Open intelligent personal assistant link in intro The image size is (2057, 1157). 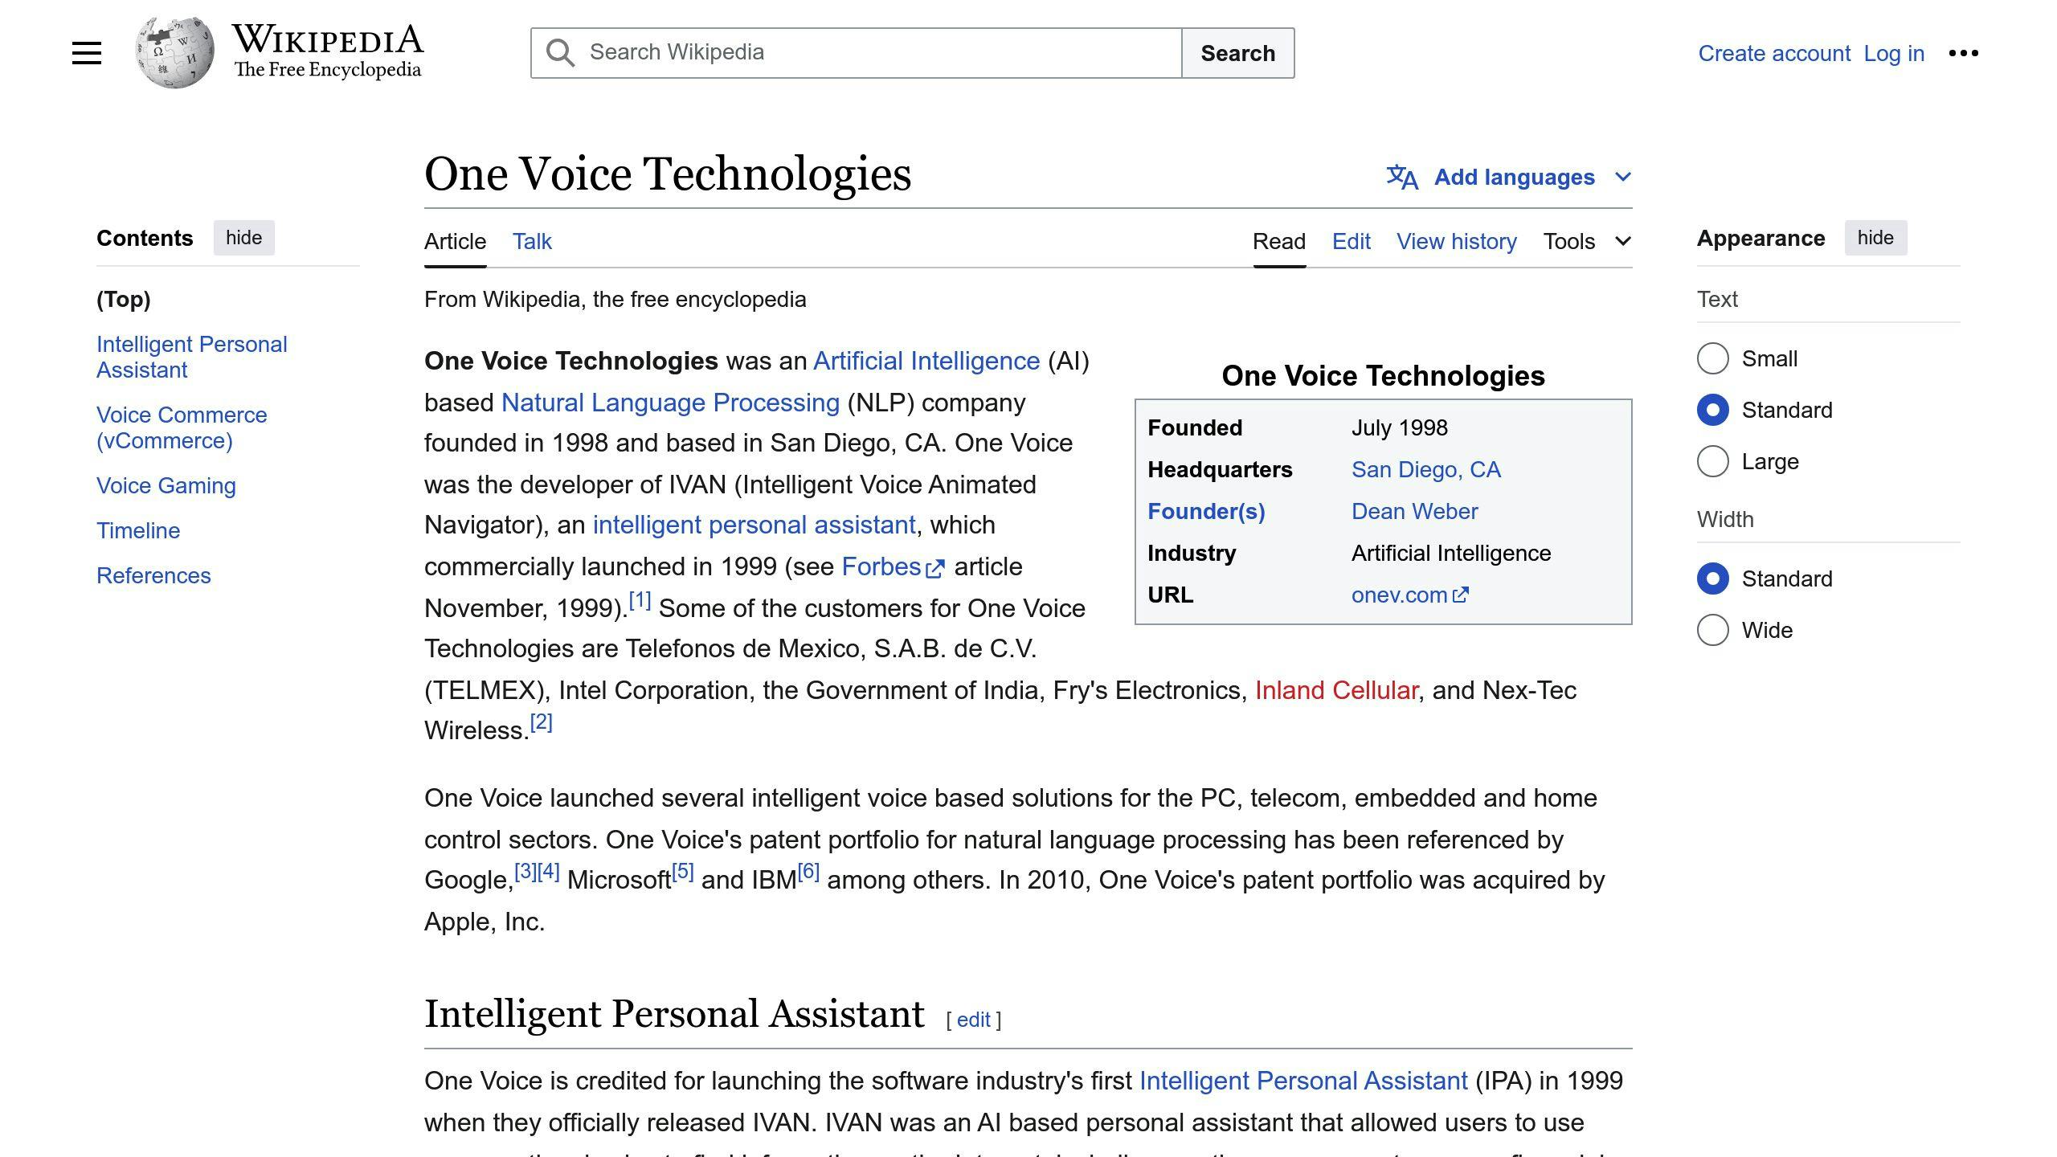[x=754, y=525]
